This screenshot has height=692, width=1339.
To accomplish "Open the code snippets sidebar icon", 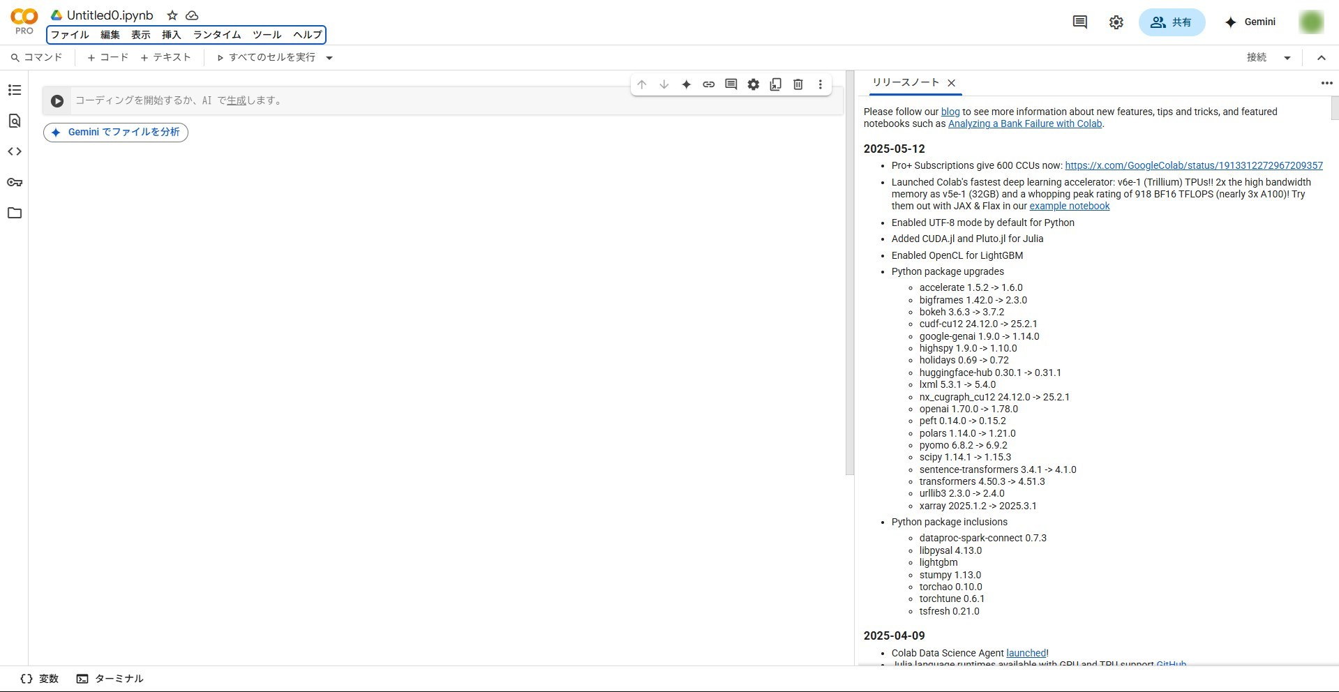I will coord(15,151).
